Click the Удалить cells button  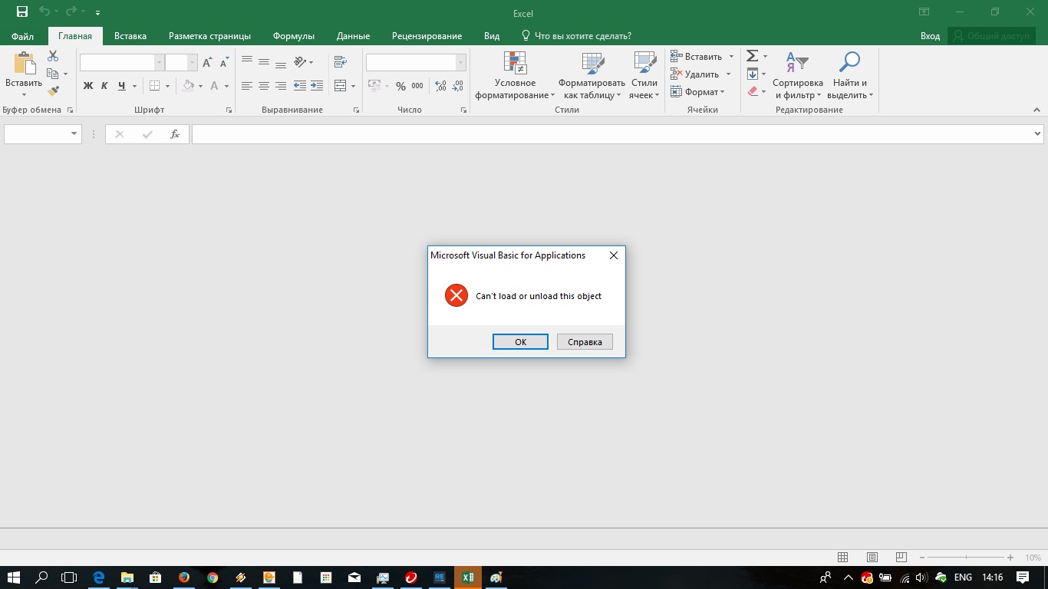click(695, 74)
